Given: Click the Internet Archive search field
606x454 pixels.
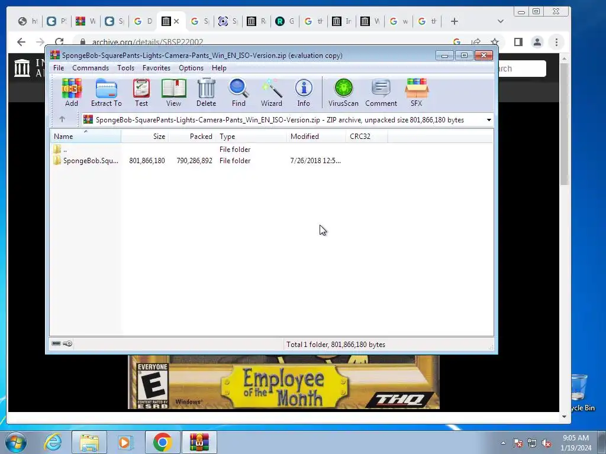Looking at the screenshot, I should pyautogui.click(x=522, y=69).
